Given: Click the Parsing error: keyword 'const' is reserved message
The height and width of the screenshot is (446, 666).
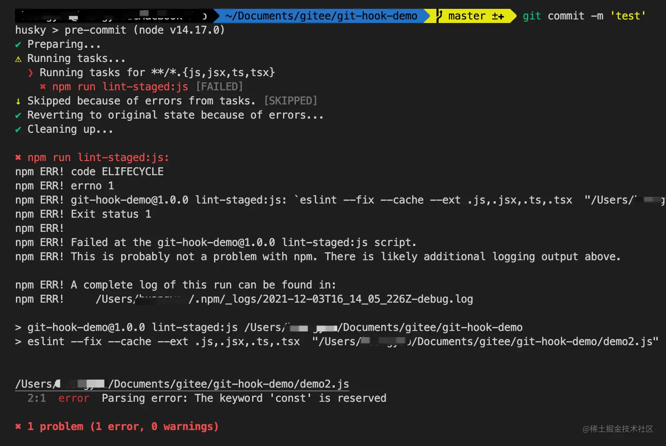Looking at the screenshot, I should pyautogui.click(x=244, y=398).
